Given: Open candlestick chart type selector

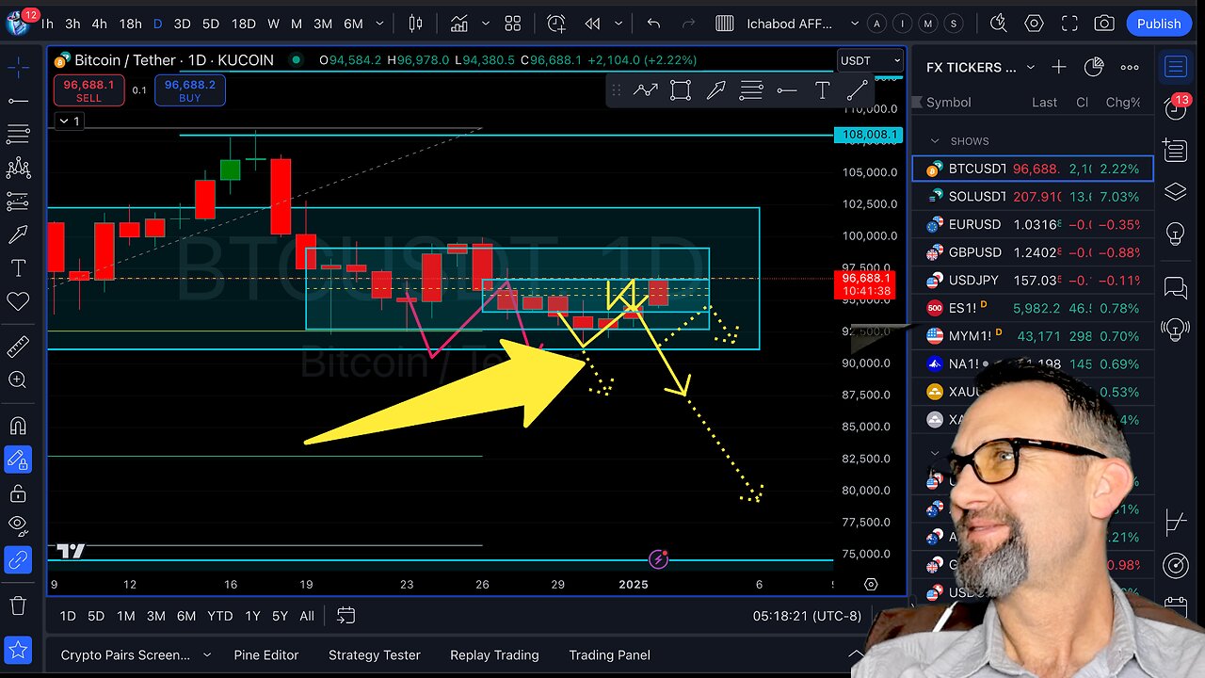Looking at the screenshot, I should tap(417, 24).
